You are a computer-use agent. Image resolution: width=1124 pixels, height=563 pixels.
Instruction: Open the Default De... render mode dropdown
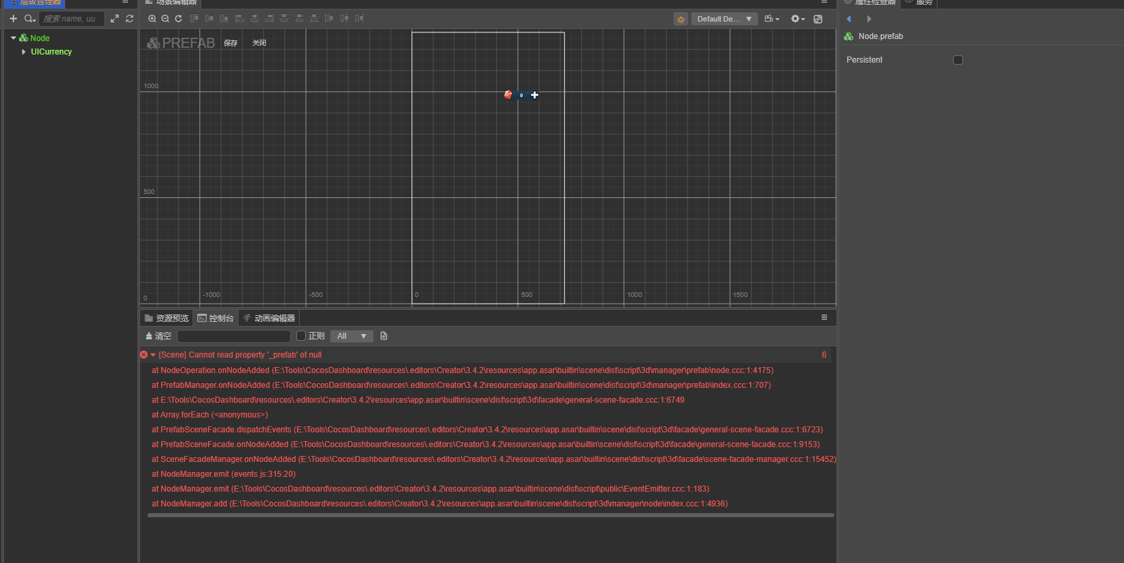coord(725,19)
